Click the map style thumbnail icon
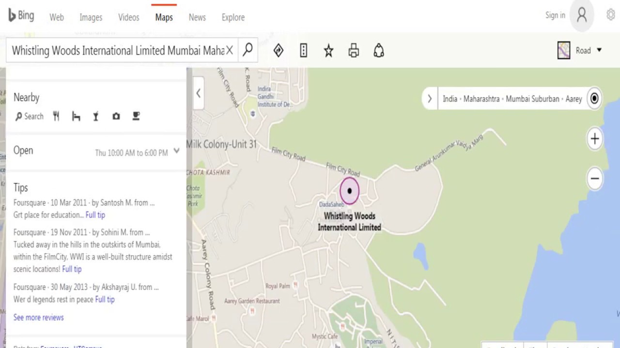 tap(564, 50)
